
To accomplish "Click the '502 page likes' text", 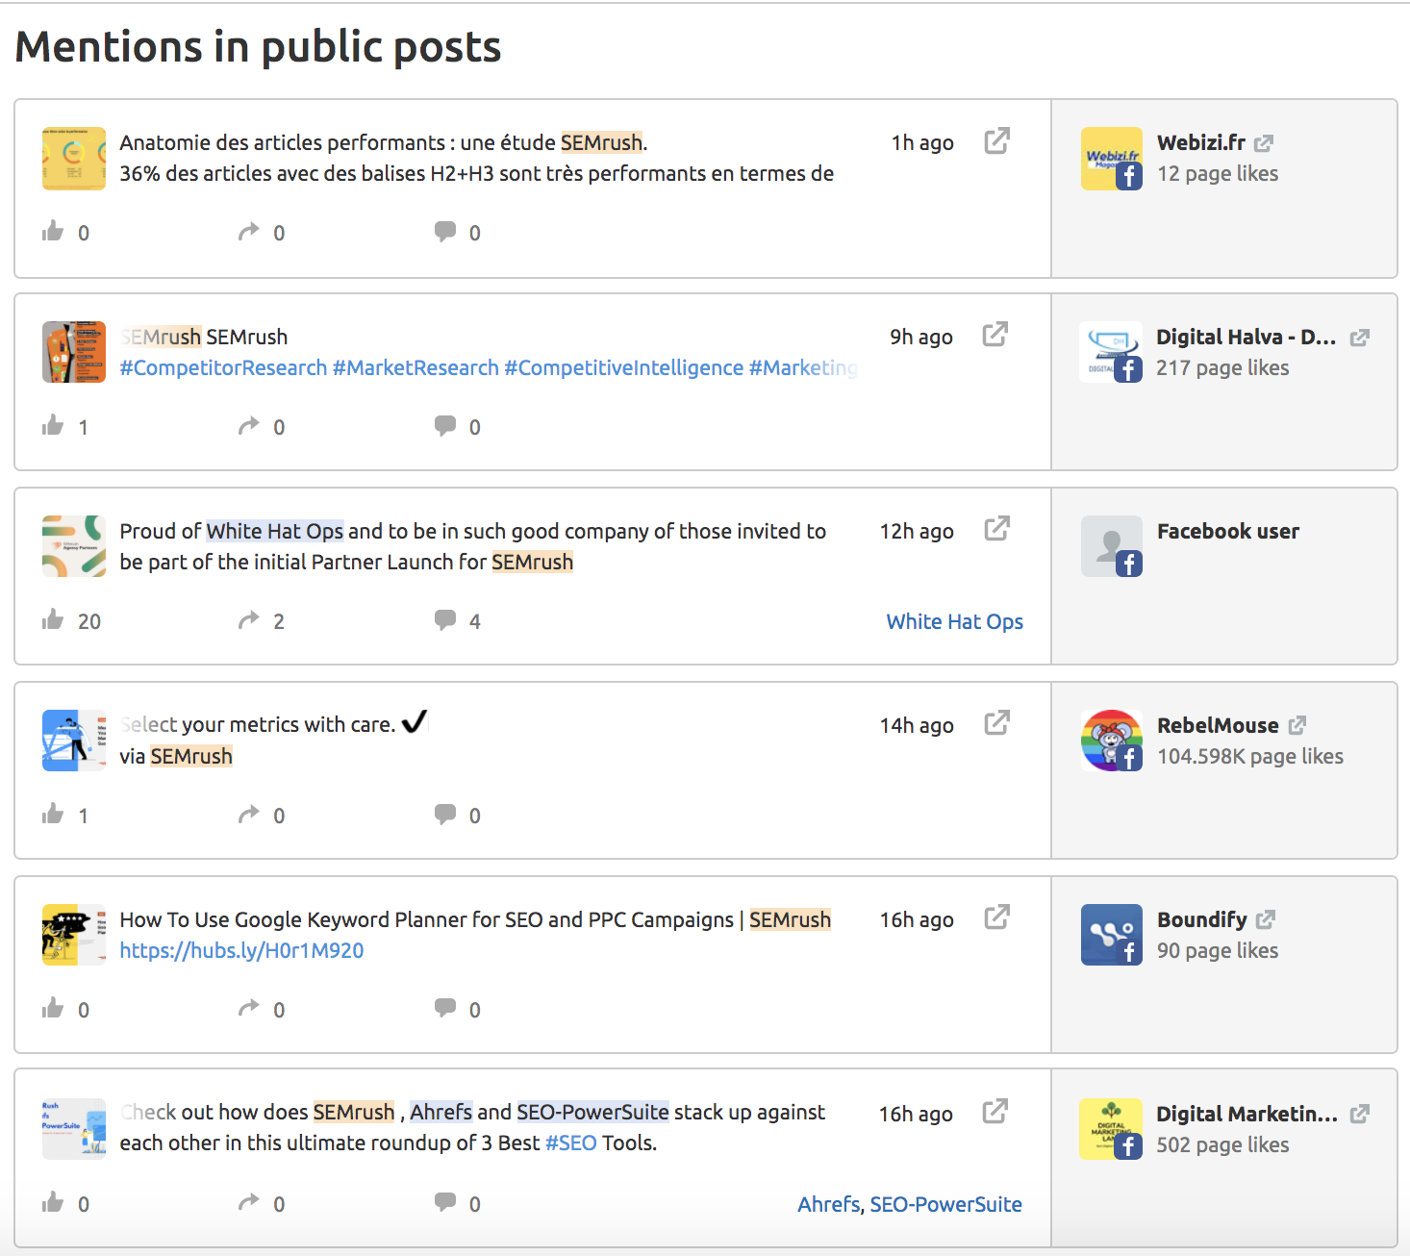I will coord(1222,1144).
